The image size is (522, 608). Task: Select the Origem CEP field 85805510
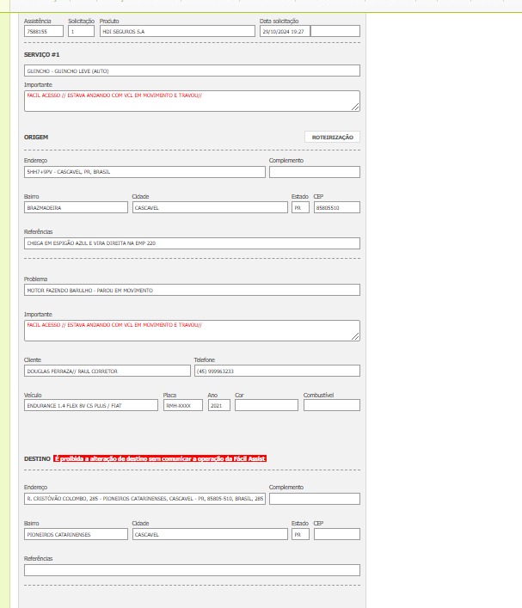point(336,207)
